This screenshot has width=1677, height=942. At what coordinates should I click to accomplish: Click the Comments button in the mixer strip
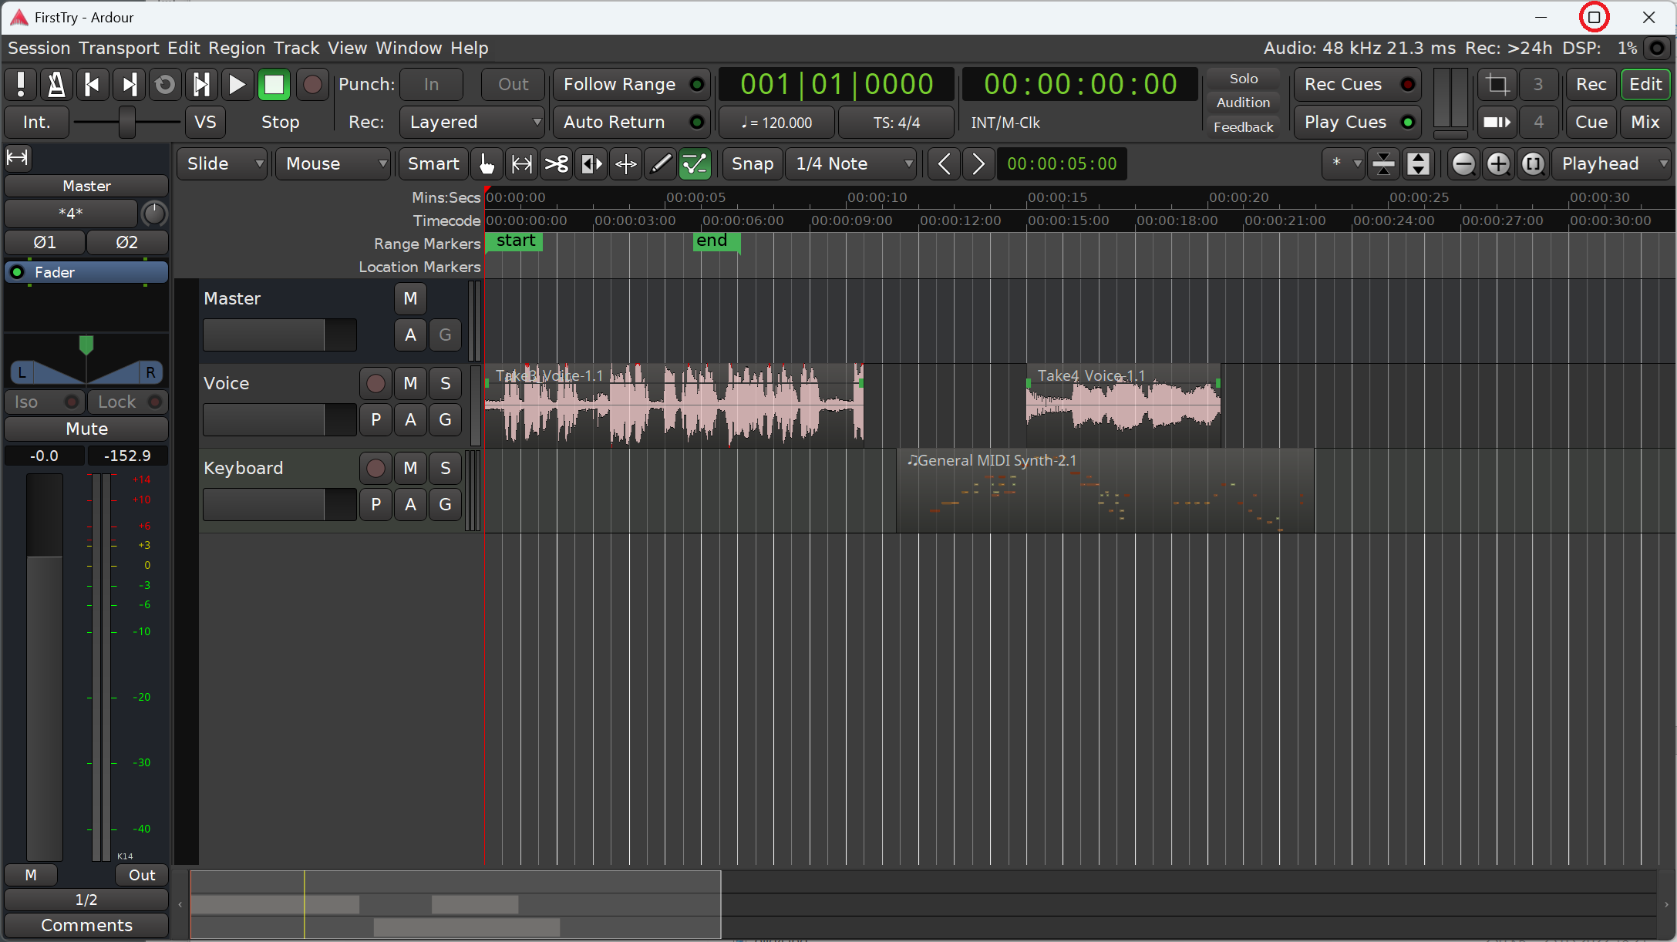click(86, 925)
